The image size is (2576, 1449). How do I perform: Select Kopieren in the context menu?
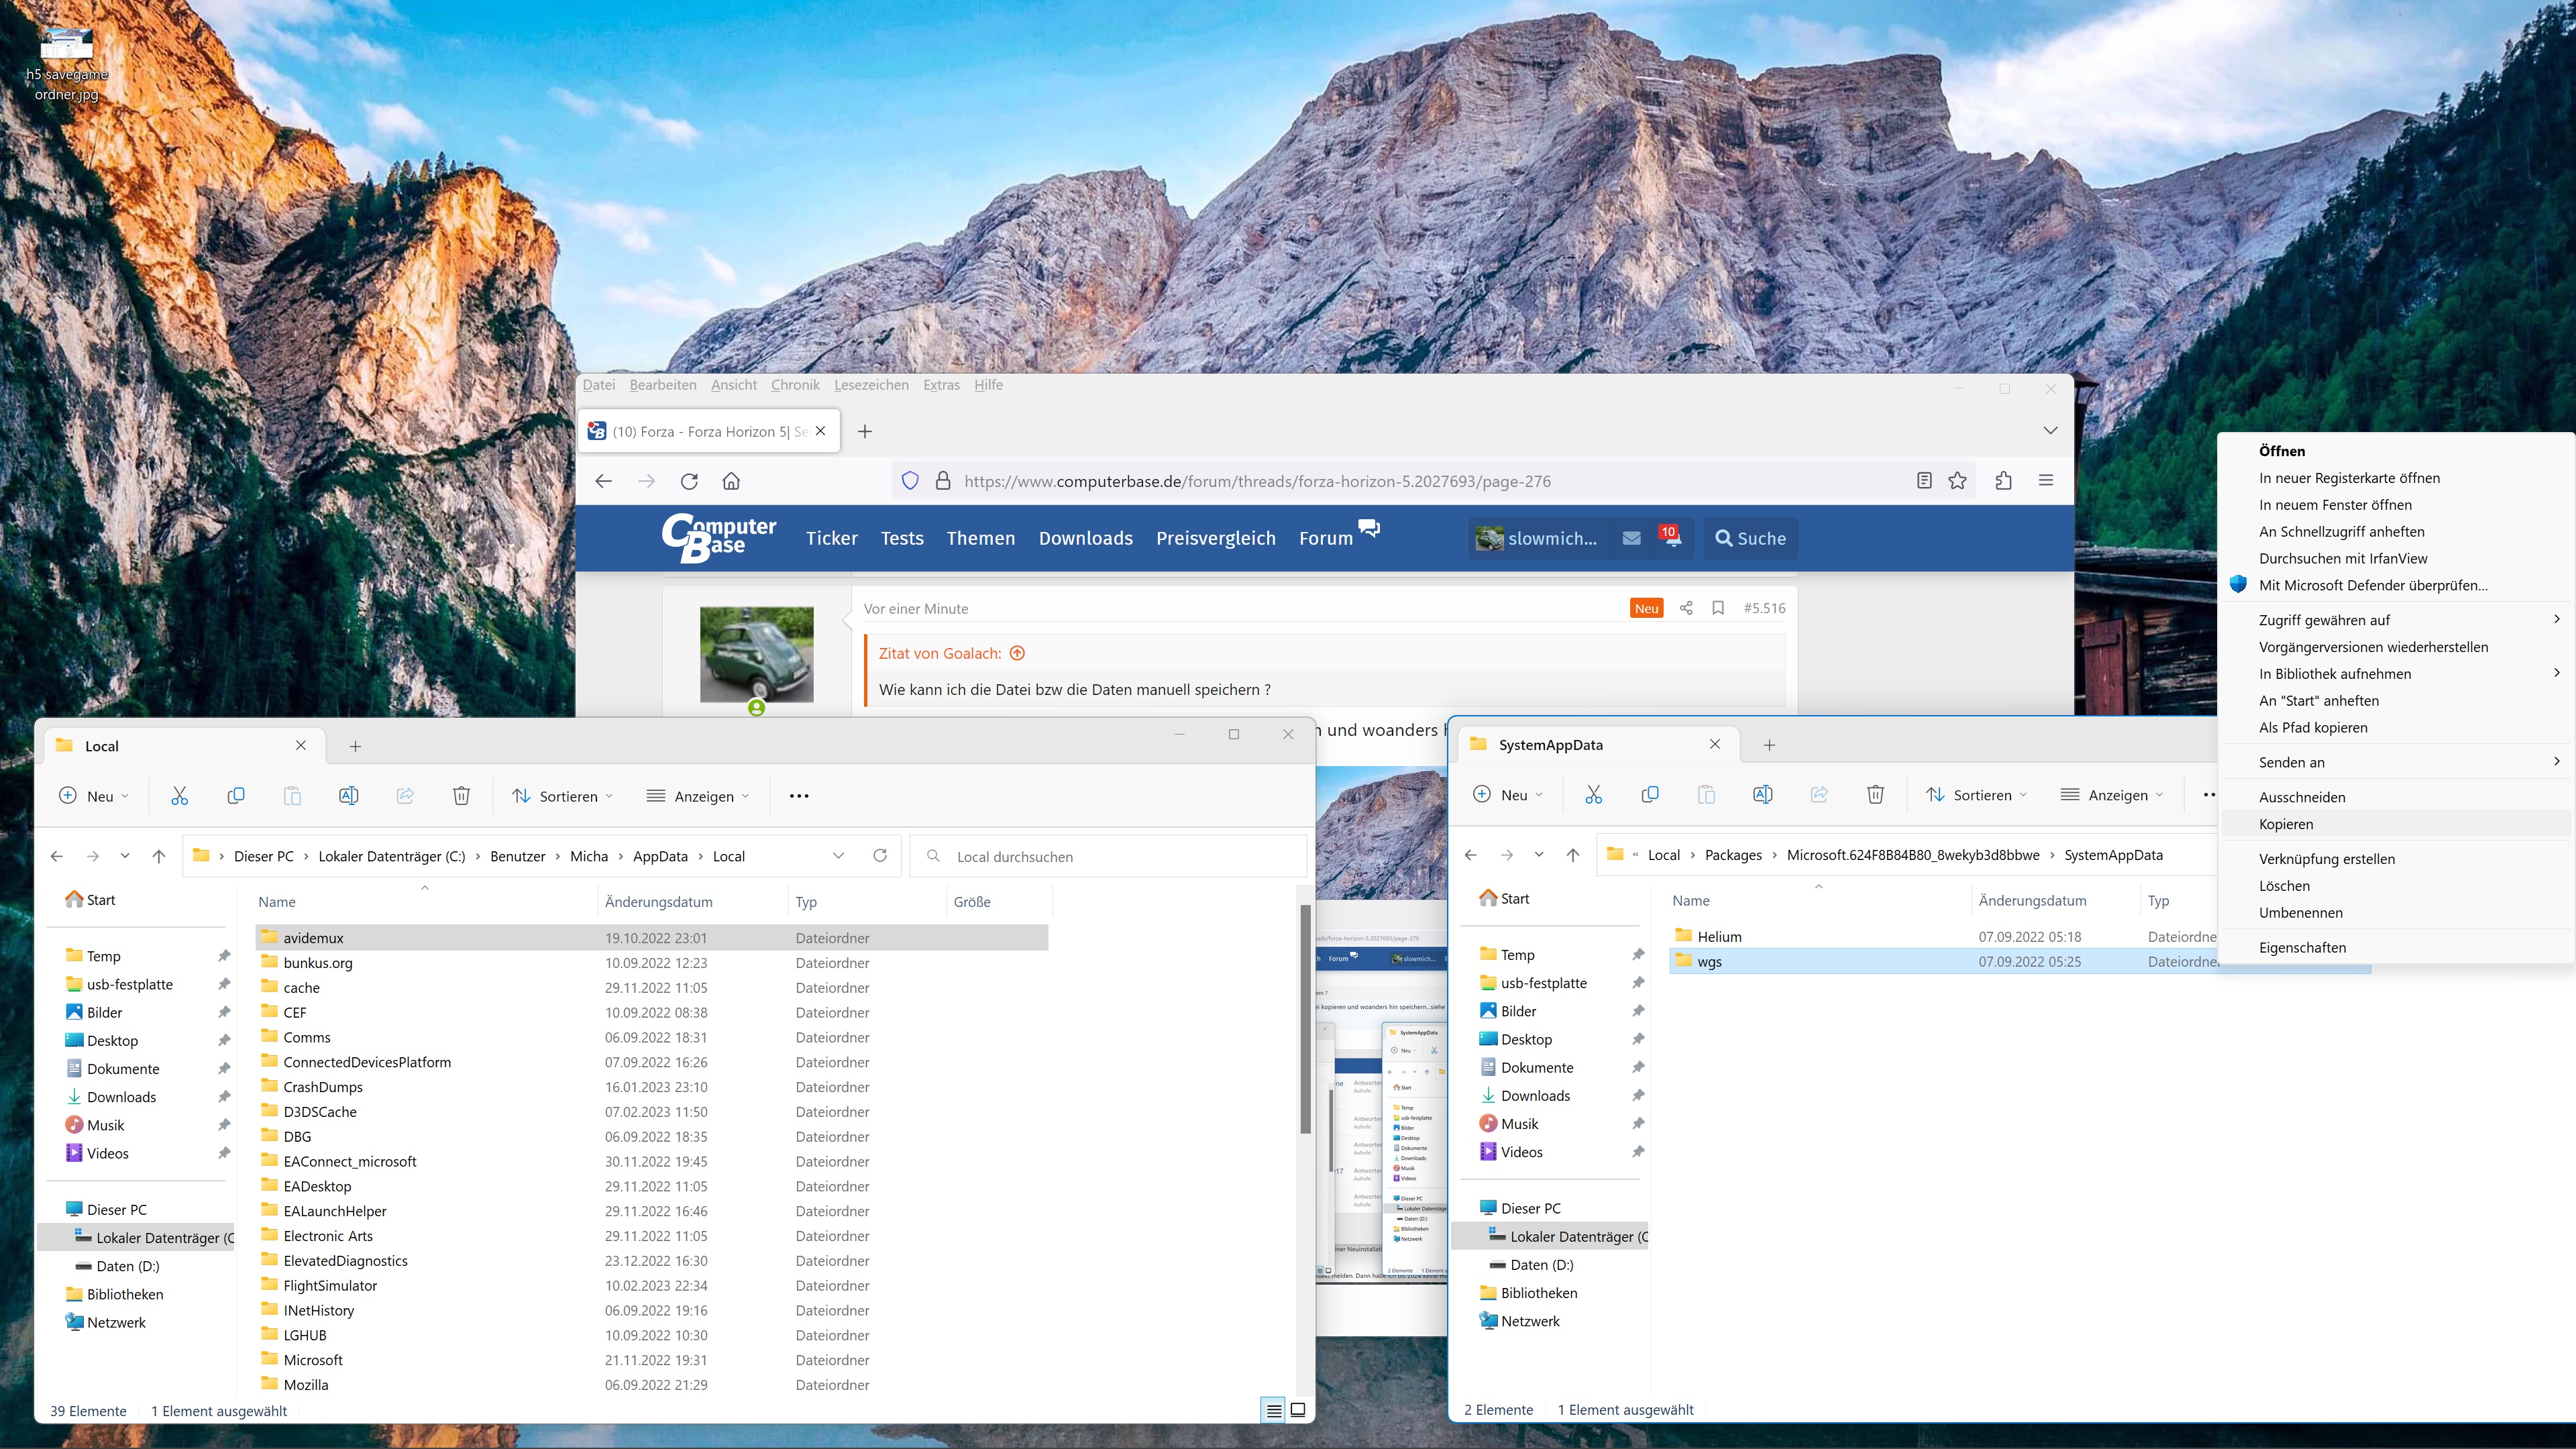tap(2286, 824)
